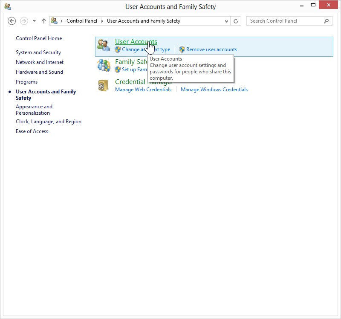Click Manage Web Credentials link

(143, 90)
